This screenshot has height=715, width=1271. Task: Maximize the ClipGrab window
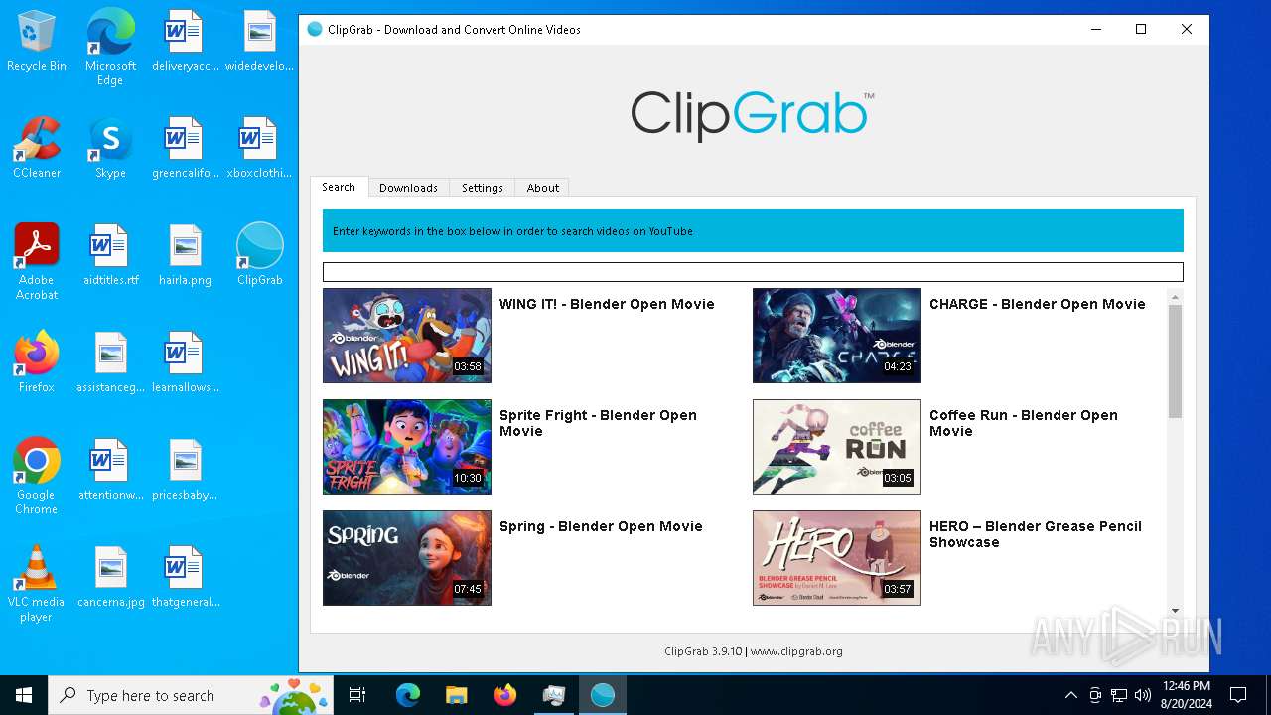1141,29
